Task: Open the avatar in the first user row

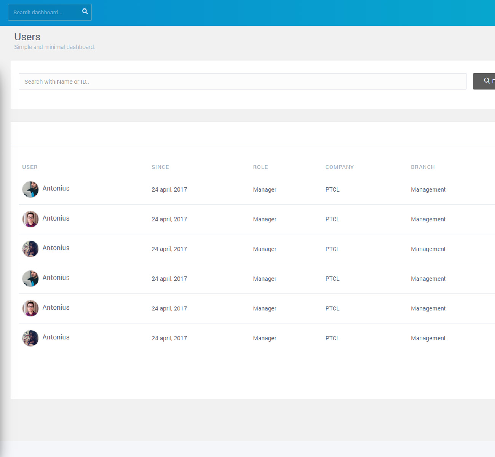Action: 30,189
